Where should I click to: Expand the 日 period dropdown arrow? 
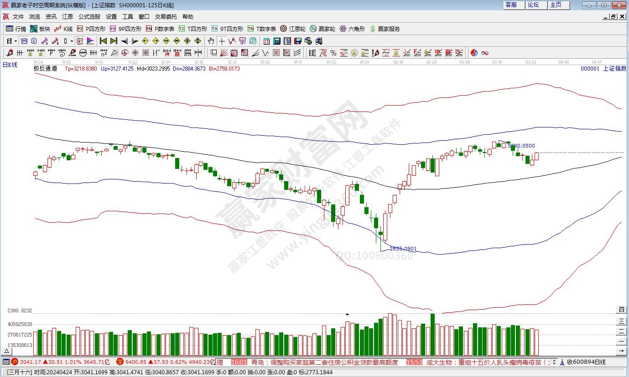click(x=16, y=41)
